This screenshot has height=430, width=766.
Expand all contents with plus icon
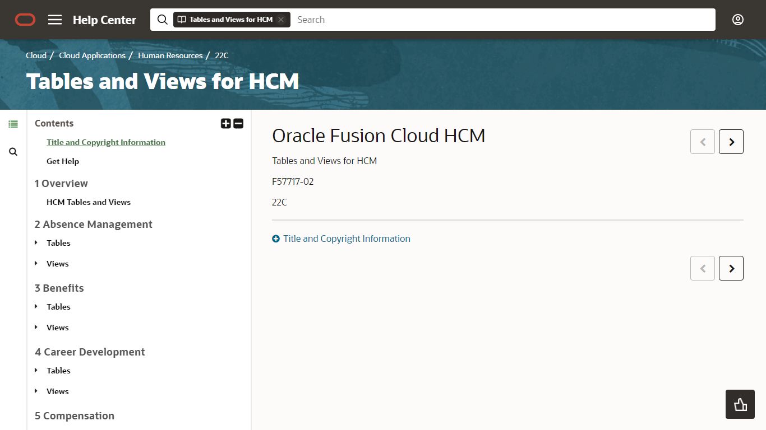[x=226, y=124]
